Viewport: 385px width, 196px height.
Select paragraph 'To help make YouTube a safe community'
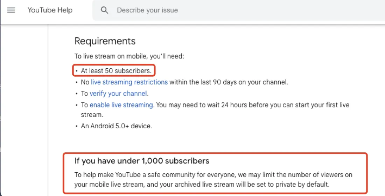pyautogui.click(x=213, y=180)
